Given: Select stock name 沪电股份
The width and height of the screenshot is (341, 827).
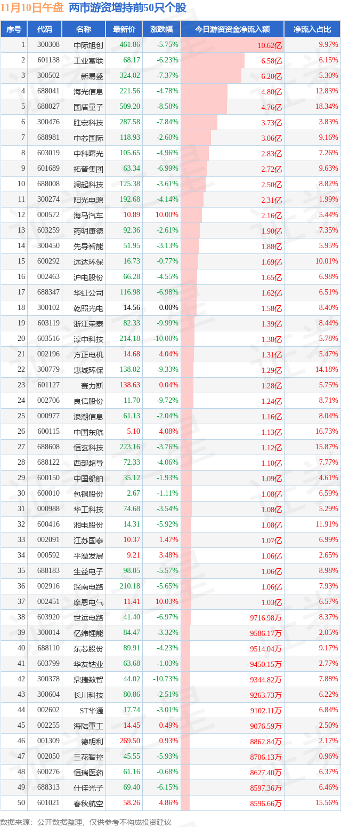Looking at the screenshot, I should [x=89, y=277].
